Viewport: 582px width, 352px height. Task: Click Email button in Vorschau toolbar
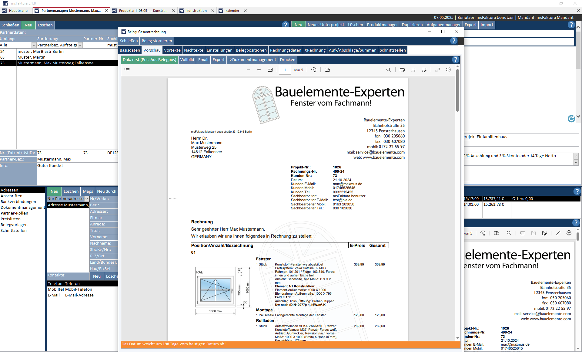pyautogui.click(x=203, y=59)
